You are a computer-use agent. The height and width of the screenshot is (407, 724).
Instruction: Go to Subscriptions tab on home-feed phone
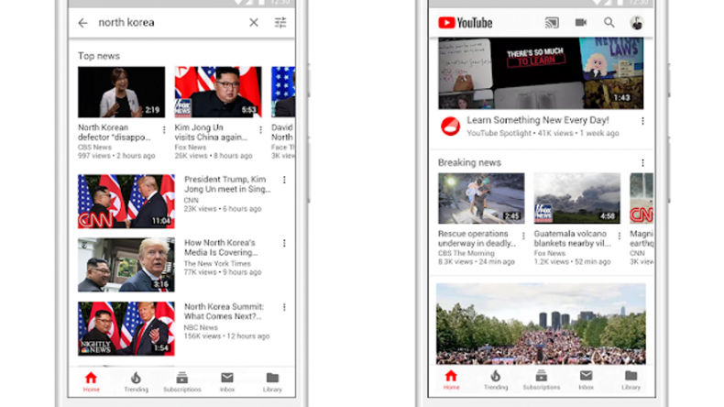(541, 380)
